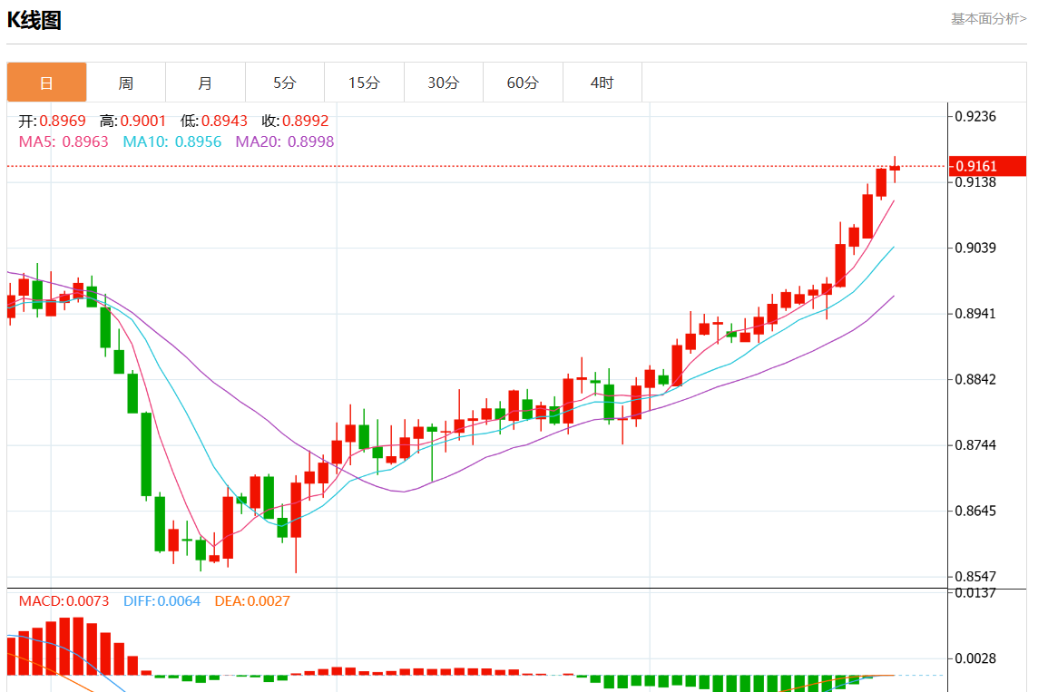Click the DEA: 0.0027 label
Screen dimensions: 1048x692
pos(252,601)
